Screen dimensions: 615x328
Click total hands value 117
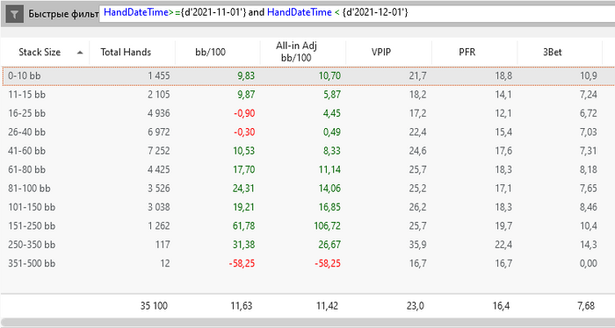click(x=163, y=245)
